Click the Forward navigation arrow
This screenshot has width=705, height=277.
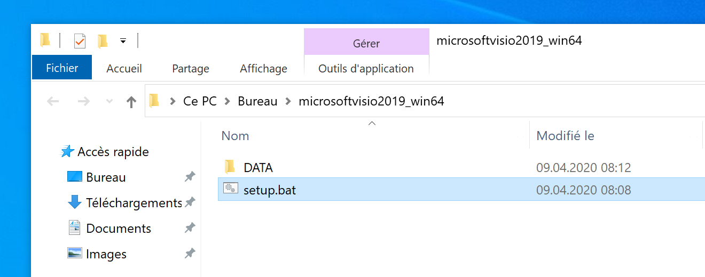(83, 101)
